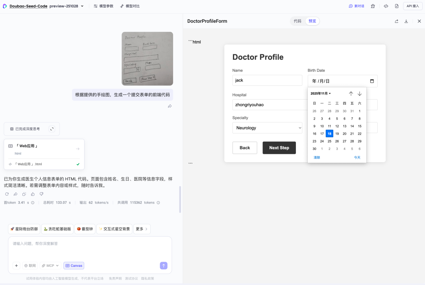Expand the 更多 suggestions

pos(142,229)
